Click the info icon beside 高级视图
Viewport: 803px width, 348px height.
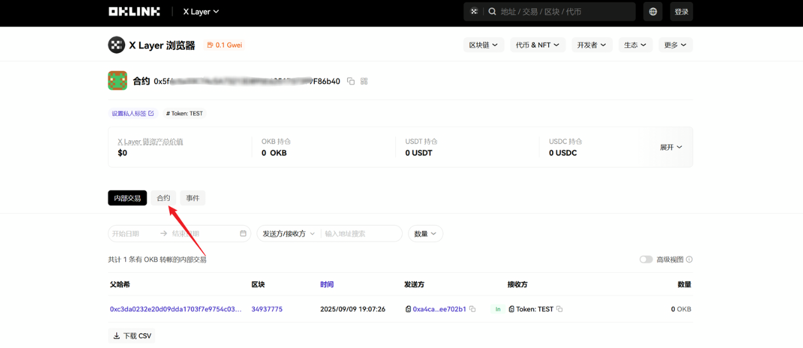pyautogui.click(x=689, y=259)
